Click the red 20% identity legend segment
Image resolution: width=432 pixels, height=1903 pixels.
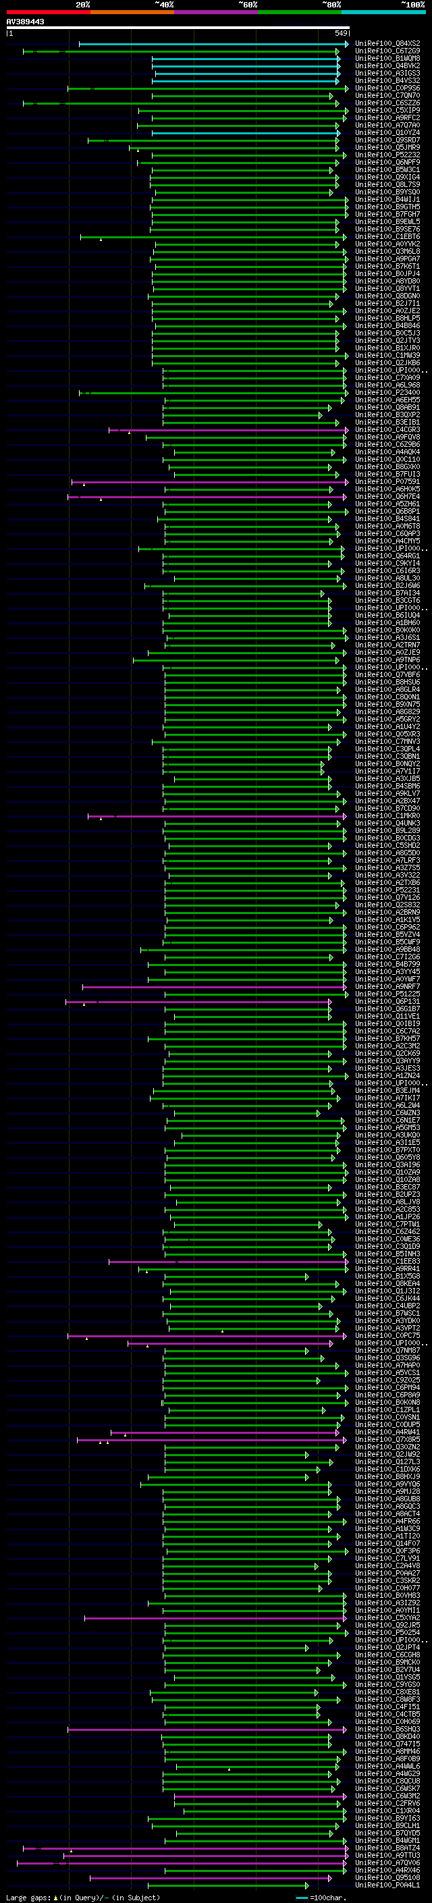point(48,12)
